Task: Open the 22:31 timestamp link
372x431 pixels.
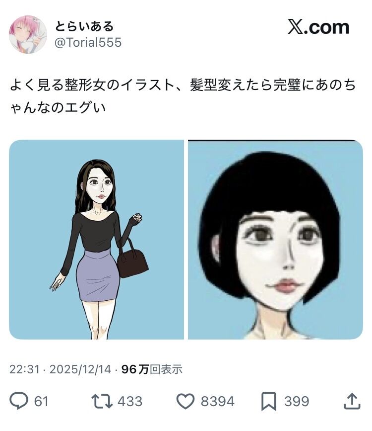Action: [25, 369]
